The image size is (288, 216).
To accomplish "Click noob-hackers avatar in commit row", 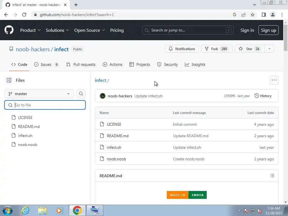I will [x=102, y=96].
